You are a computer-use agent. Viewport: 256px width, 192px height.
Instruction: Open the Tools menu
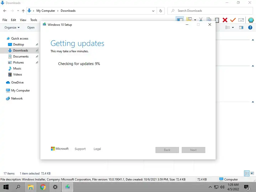tap(34, 20)
